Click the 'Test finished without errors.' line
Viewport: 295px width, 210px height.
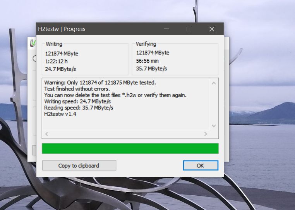tap(77, 89)
